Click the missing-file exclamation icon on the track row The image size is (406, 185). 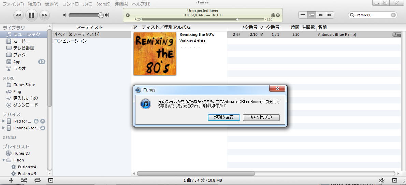click(x=238, y=34)
